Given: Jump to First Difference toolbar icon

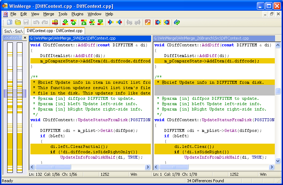Looking at the screenshot, I should click(x=84, y=22).
